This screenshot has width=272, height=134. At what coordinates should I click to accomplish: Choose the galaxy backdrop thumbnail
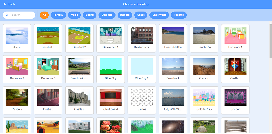pos(173,127)
